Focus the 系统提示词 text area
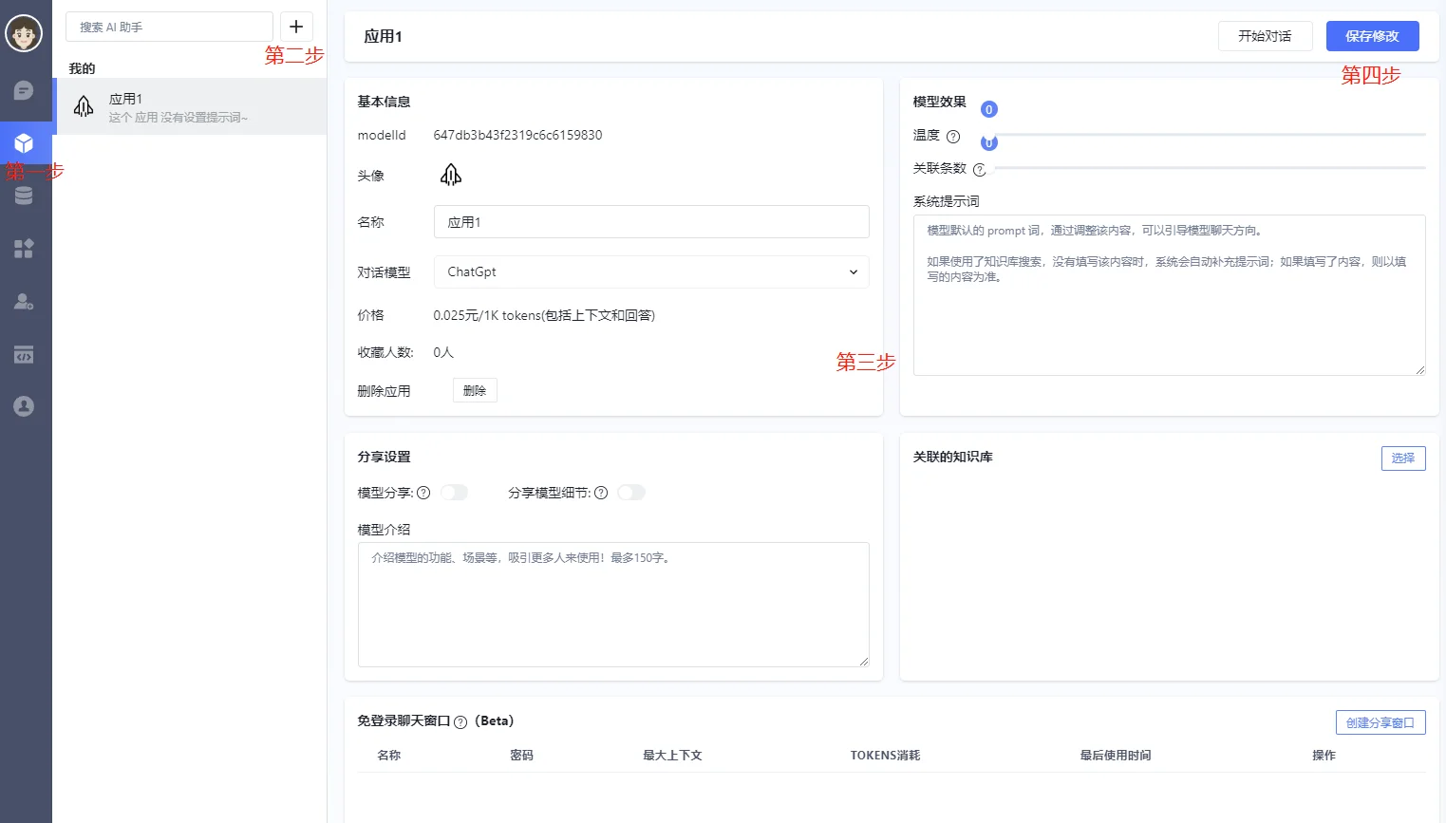This screenshot has height=823, width=1446. pyautogui.click(x=1170, y=295)
